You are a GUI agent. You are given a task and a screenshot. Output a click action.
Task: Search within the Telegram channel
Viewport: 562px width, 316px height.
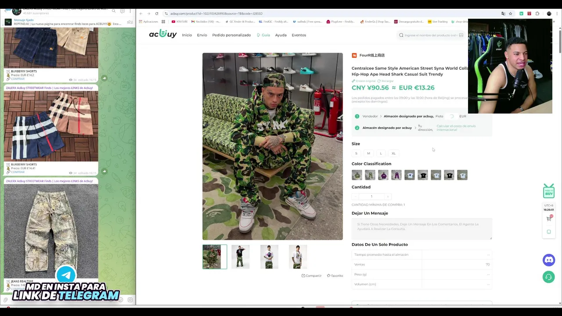click(114, 11)
